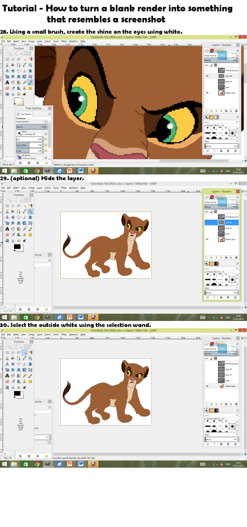Select the Zoom tool in step 29 toolbox
Screen dimensions: 247x527
click(x=30, y=211)
